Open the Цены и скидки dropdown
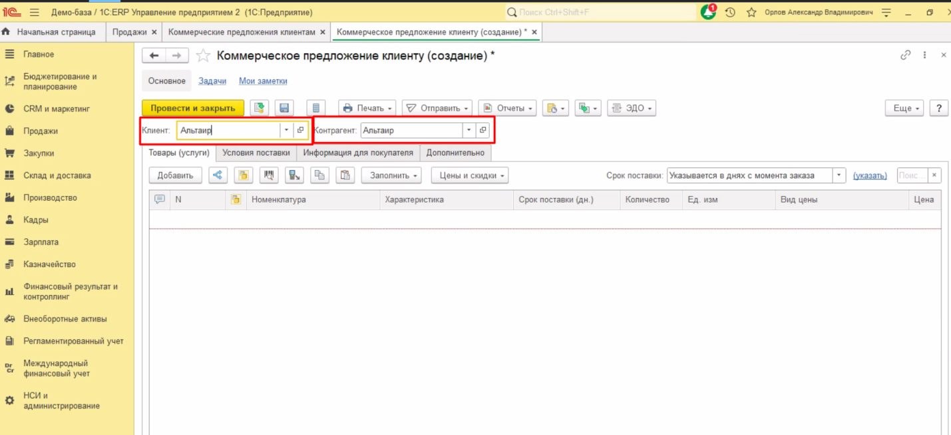The height and width of the screenshot is (435, 951). coord(470,175)
